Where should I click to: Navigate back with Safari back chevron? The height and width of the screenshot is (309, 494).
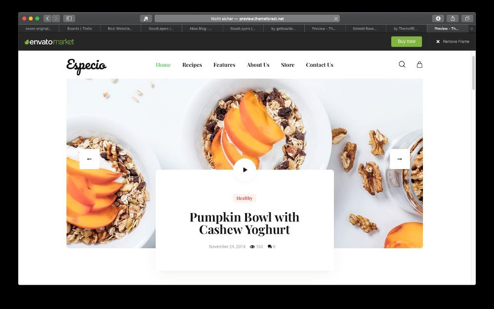pyautogui.click(x=47, y=19)
